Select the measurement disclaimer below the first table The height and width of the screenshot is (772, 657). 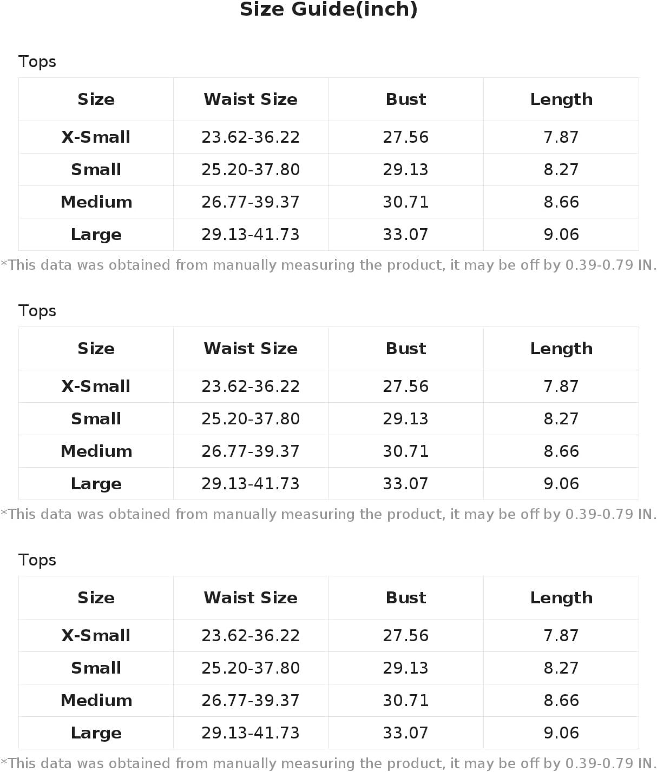[328, 265]
